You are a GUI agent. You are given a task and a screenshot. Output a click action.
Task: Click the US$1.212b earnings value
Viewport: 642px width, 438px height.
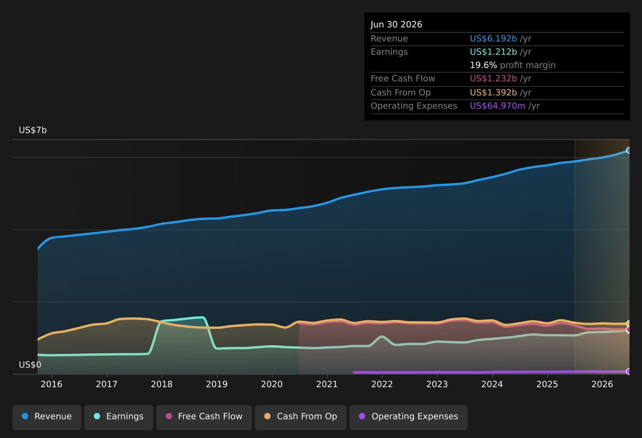pos(494,52)
